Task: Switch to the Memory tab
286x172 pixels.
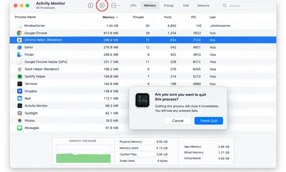Action: click(150, 5)
